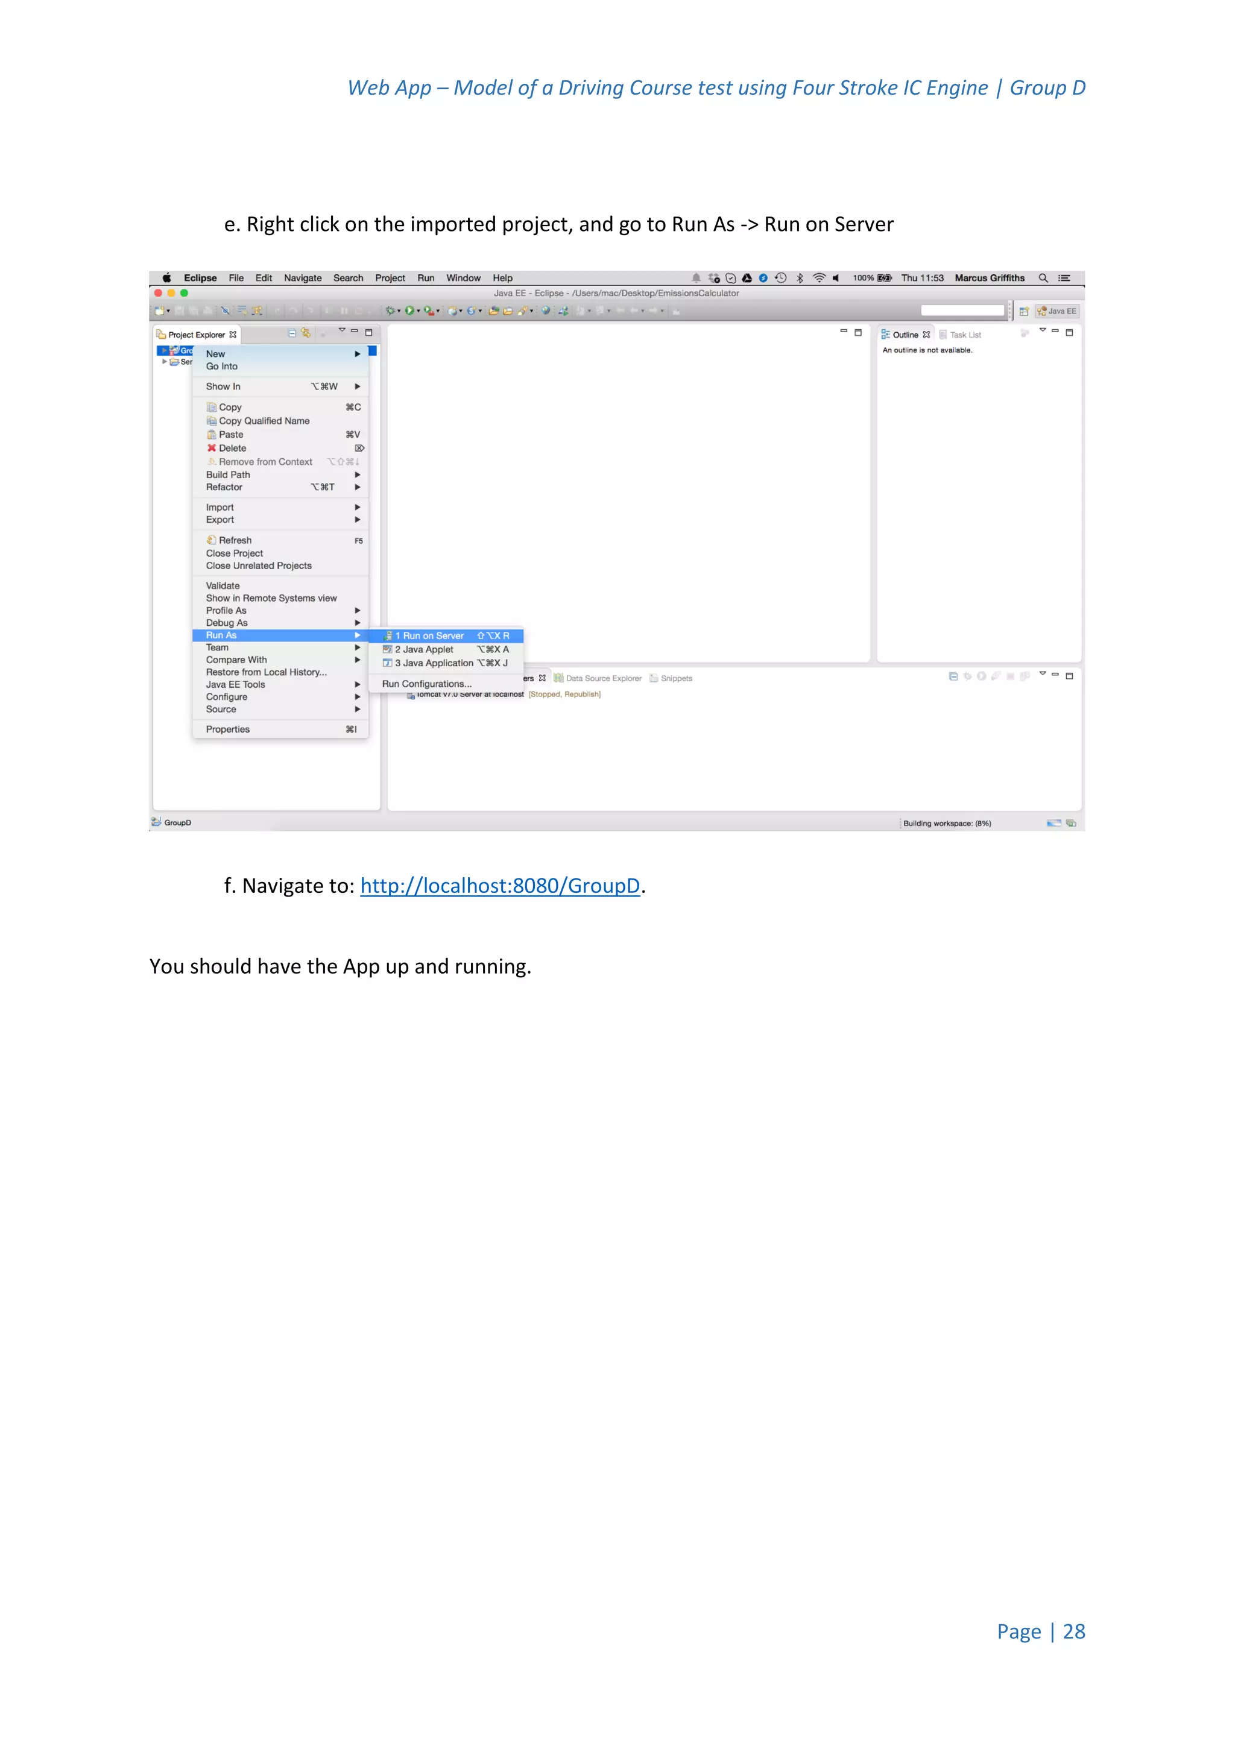Click the Bluetooth status icon
Screen dimensions: 1235x1746
(800, 279)
